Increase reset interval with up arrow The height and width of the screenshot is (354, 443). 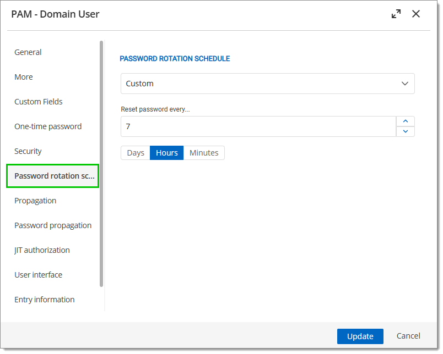click(406, 121)
